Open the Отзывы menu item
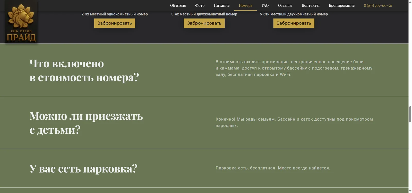 (285, 5)
